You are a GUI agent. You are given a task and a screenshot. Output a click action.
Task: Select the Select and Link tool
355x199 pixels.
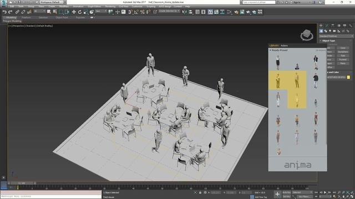(17, 12)
